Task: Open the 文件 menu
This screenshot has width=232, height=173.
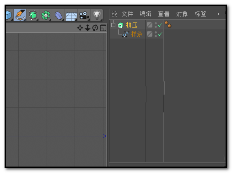Action: tap(127, 14)
